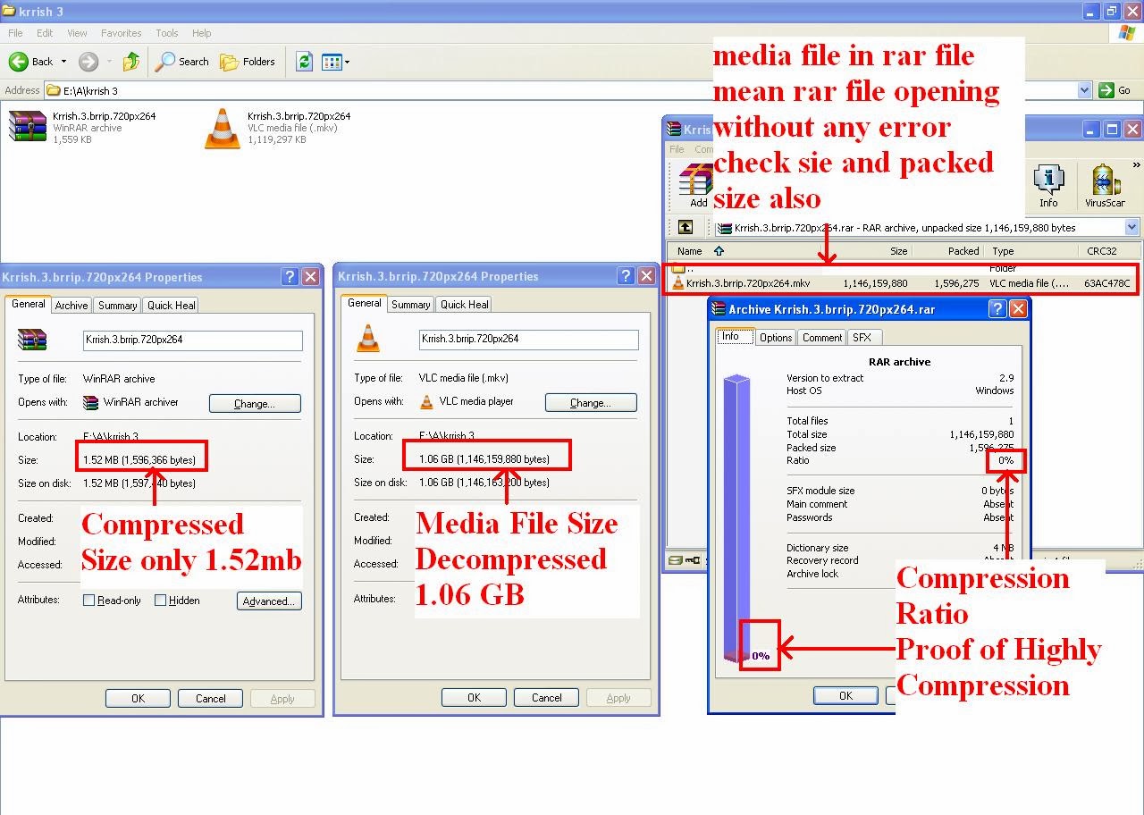Click Cancel in RAR file Properties dialog

click(x=210, y=699)
